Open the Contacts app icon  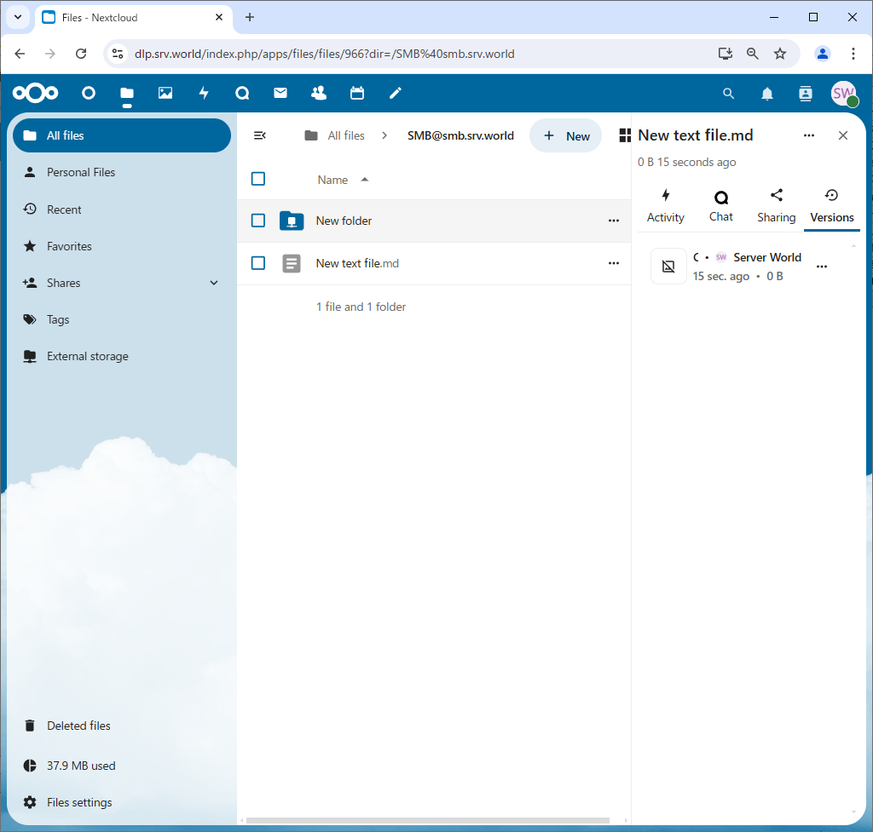click(319, 93)
